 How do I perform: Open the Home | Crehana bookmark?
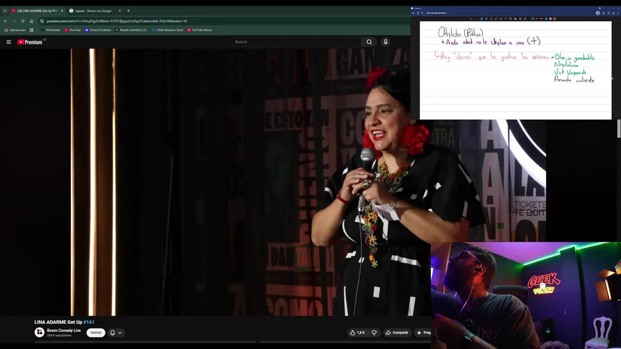coord(98,30)
